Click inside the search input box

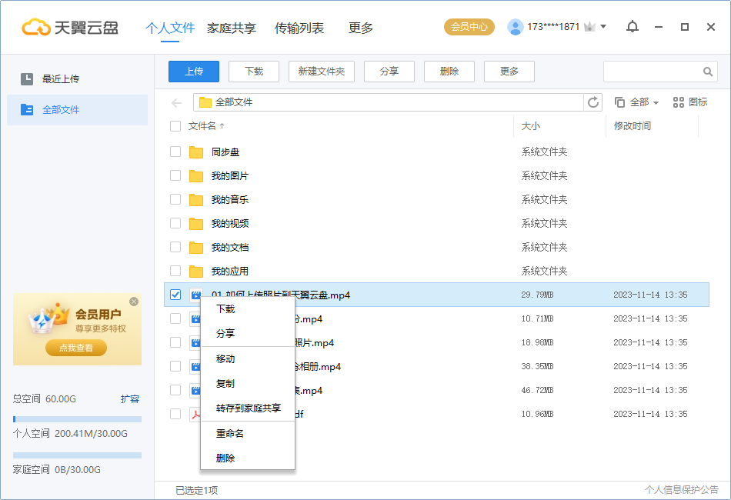click(654, 71)
